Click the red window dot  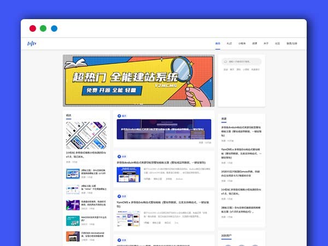coord(32,28)
